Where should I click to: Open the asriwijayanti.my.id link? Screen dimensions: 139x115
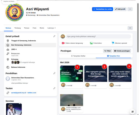pyautogui.click(x=19, y=93)
